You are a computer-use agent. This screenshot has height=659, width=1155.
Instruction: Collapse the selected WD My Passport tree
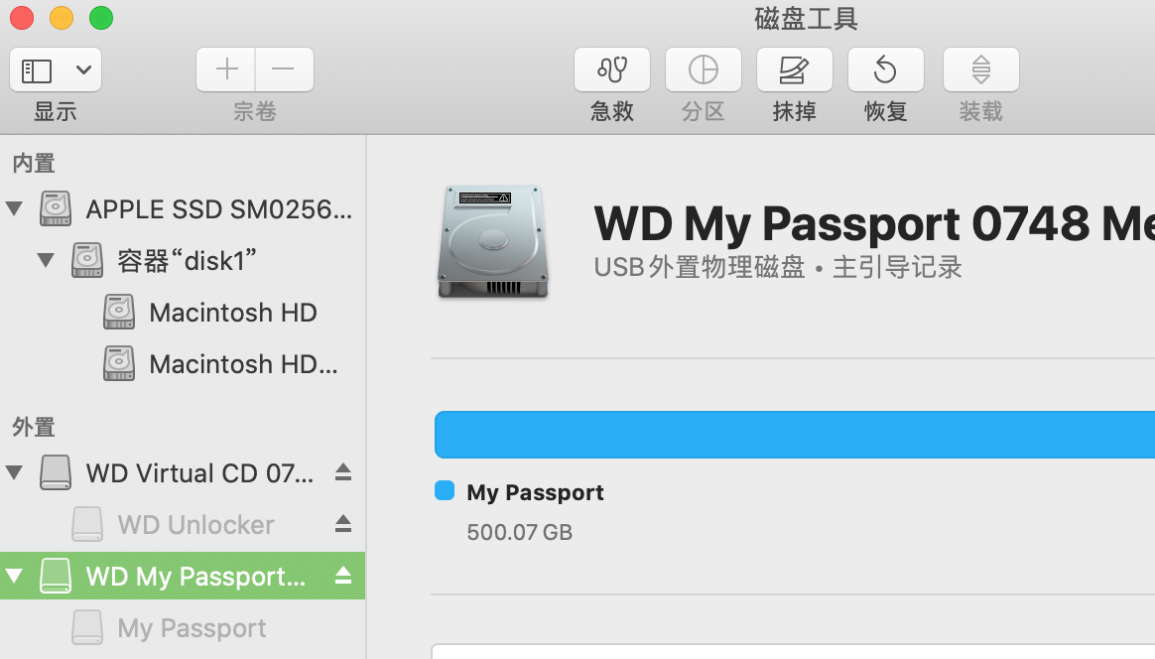tap(14, 576)
